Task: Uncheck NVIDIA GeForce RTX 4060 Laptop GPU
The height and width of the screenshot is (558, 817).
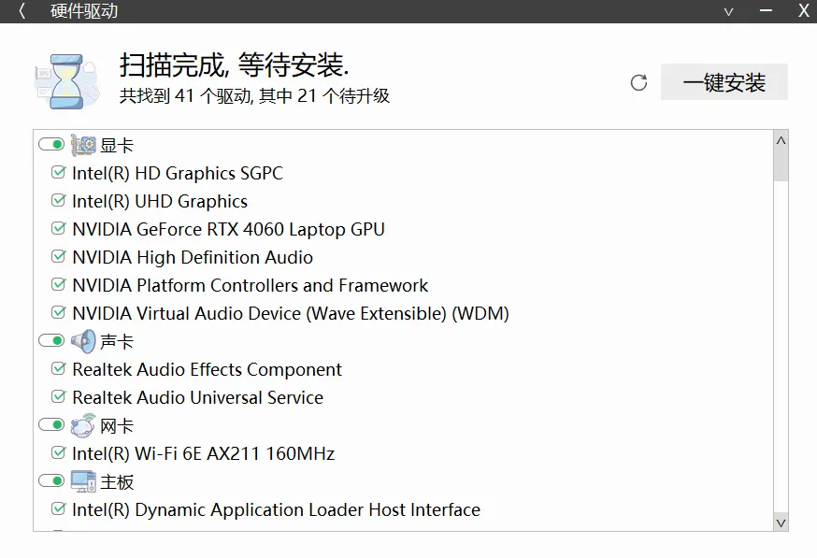Action: [x=58, y=229]
